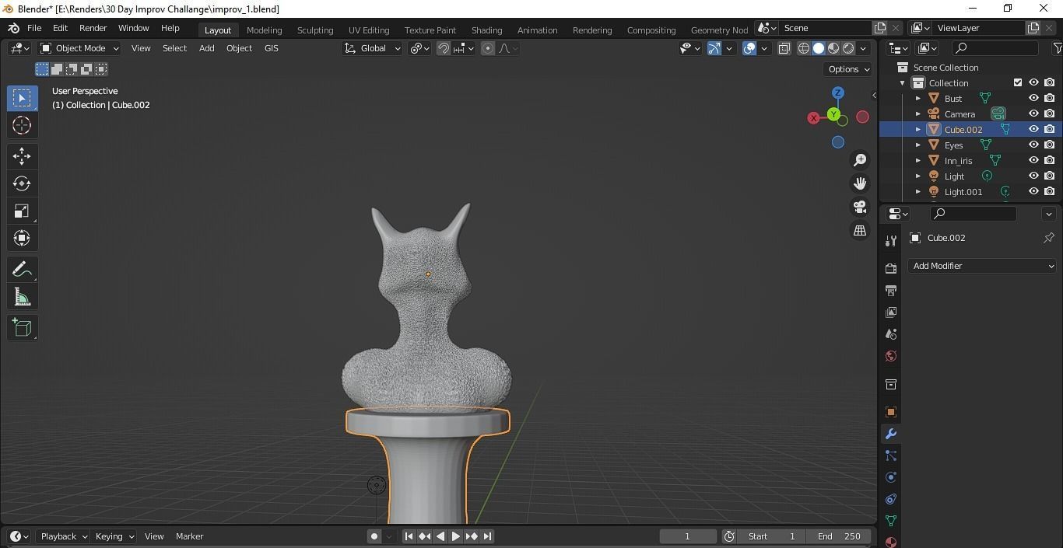Open the File menu
The width and height of the screenshot is (1063, 548).
[34, 28]
